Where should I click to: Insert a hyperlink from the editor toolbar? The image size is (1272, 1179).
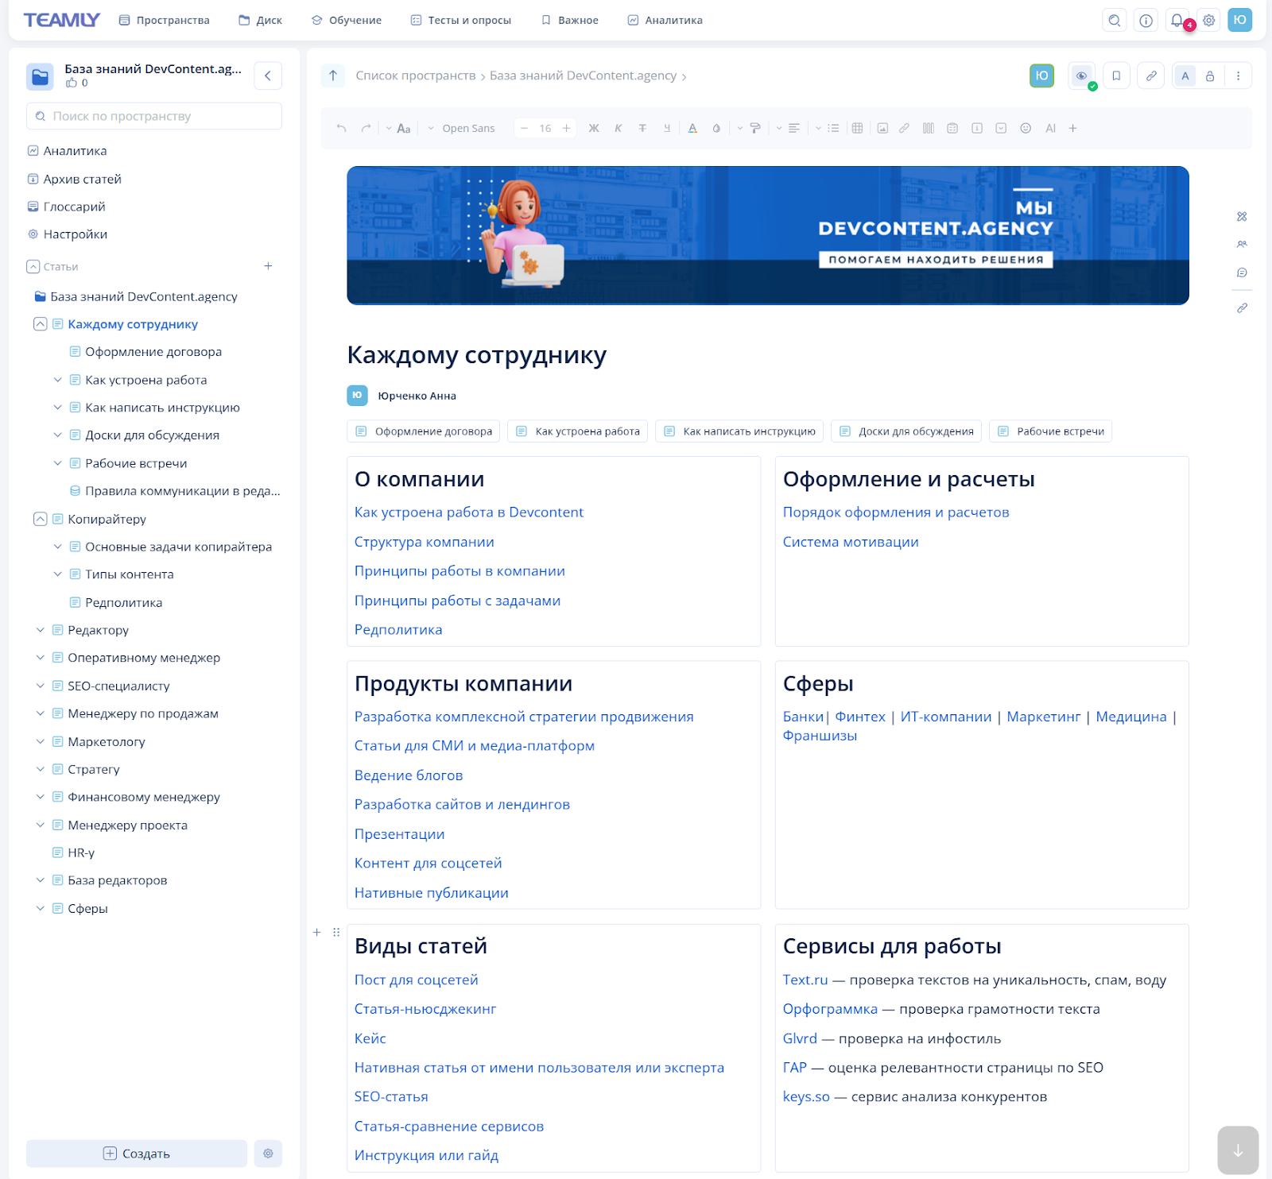904,128
